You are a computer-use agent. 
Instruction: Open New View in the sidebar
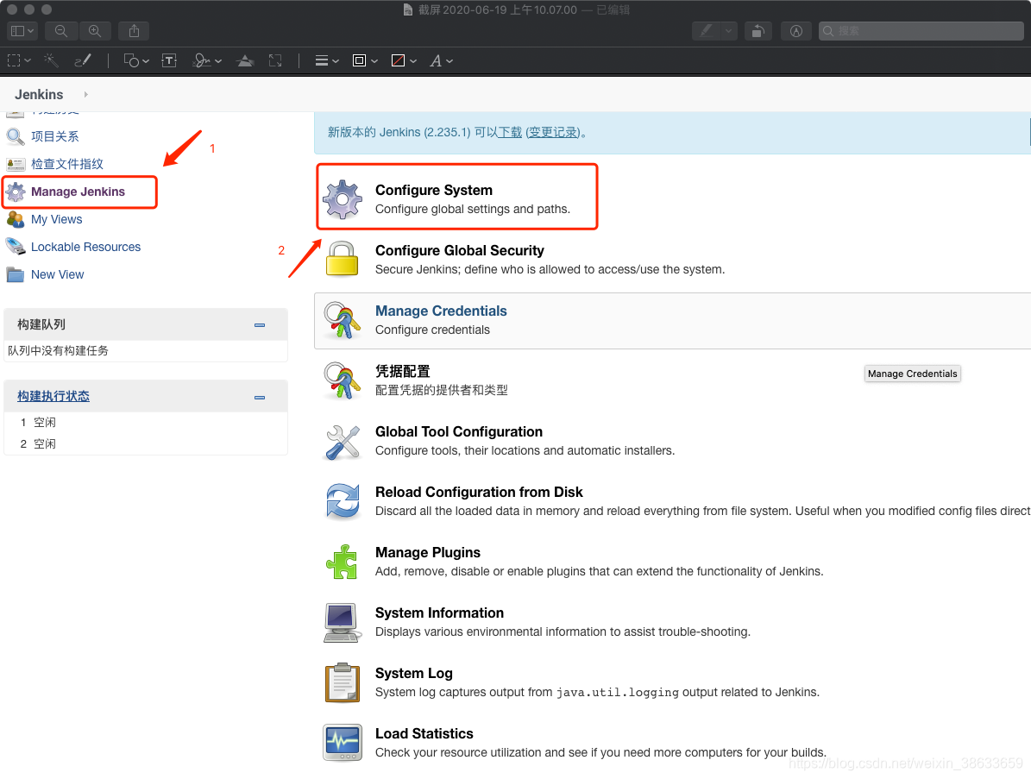click(57, 275)
